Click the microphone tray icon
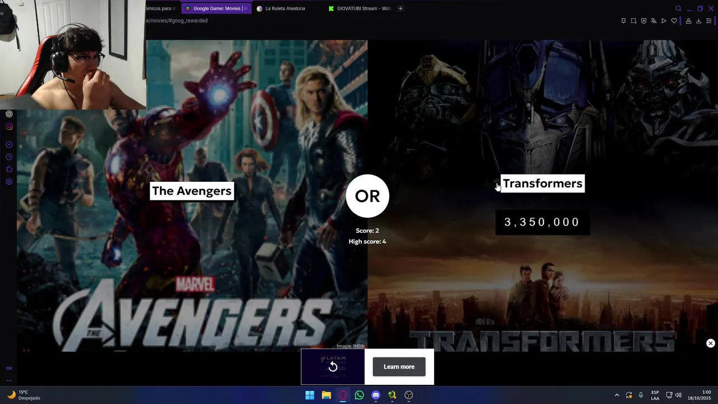 (x=641, y=395)
